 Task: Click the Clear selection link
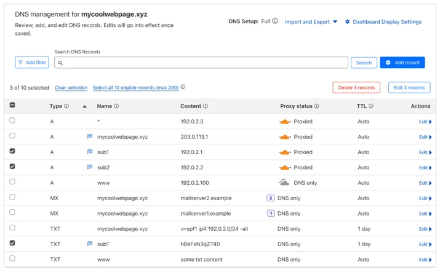(71, 88)
